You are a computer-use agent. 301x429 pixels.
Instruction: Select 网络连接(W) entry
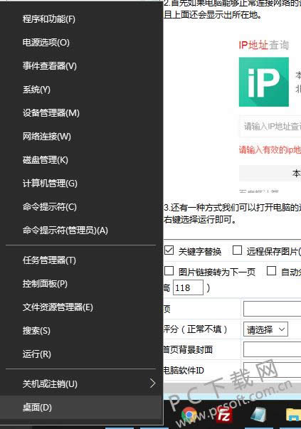click(x=82, y=137)
